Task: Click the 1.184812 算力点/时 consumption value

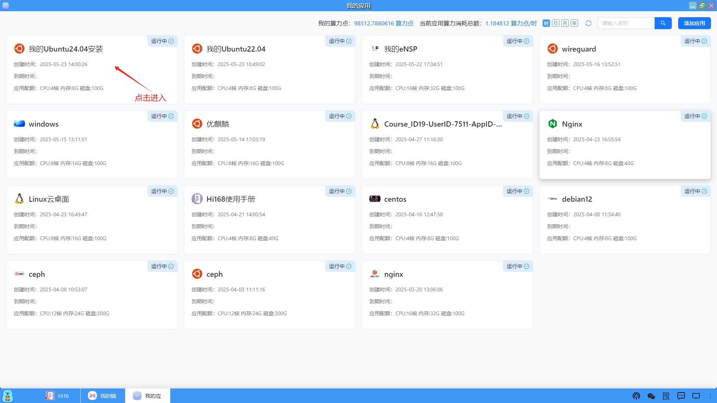Action: coord(511,23)
